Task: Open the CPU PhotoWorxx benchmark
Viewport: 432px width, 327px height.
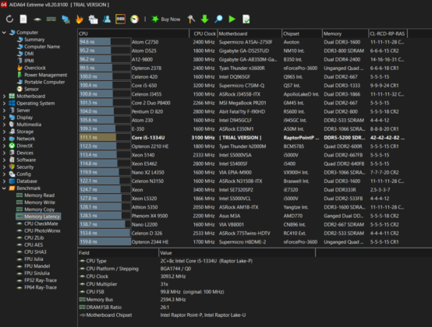Action: click(42, 231)
